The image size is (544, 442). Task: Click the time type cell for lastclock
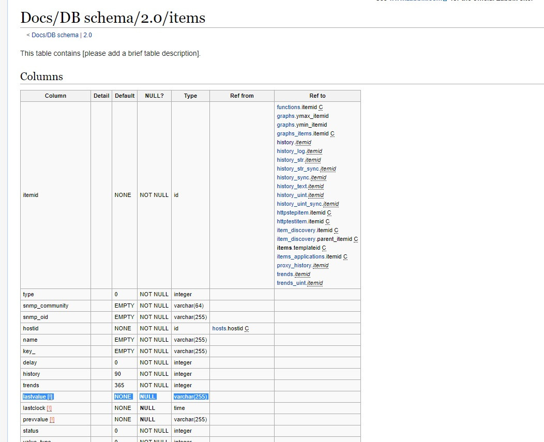190,408
